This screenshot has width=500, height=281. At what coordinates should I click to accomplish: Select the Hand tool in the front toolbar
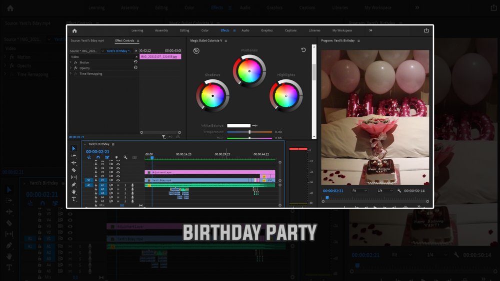73,192
